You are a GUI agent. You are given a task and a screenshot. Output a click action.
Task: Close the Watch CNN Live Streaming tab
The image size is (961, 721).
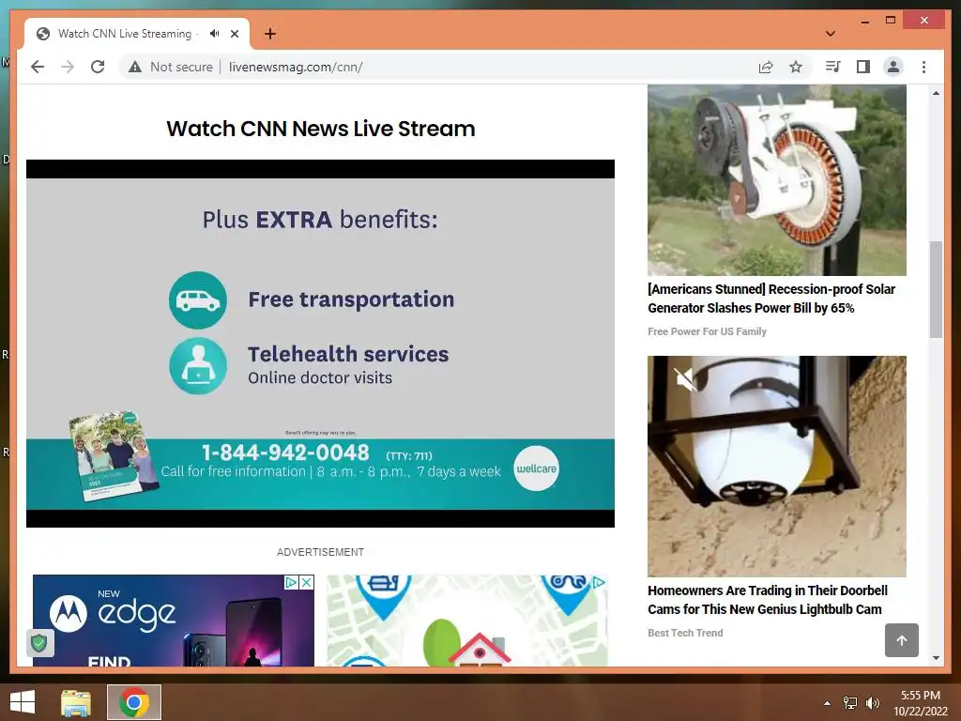234,34
